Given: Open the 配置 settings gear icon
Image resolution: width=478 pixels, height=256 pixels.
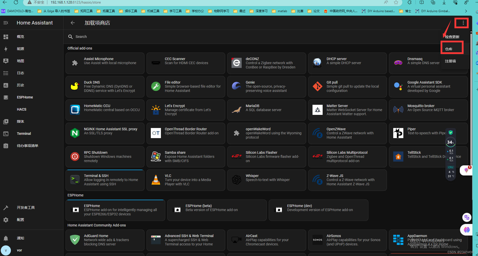Looking at the screenshot, I should 6,220.
